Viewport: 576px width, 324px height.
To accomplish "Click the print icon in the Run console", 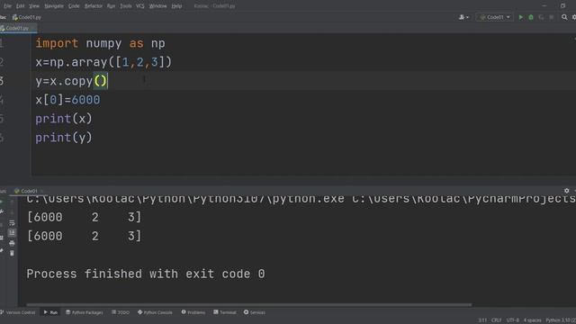I will 12,243.
